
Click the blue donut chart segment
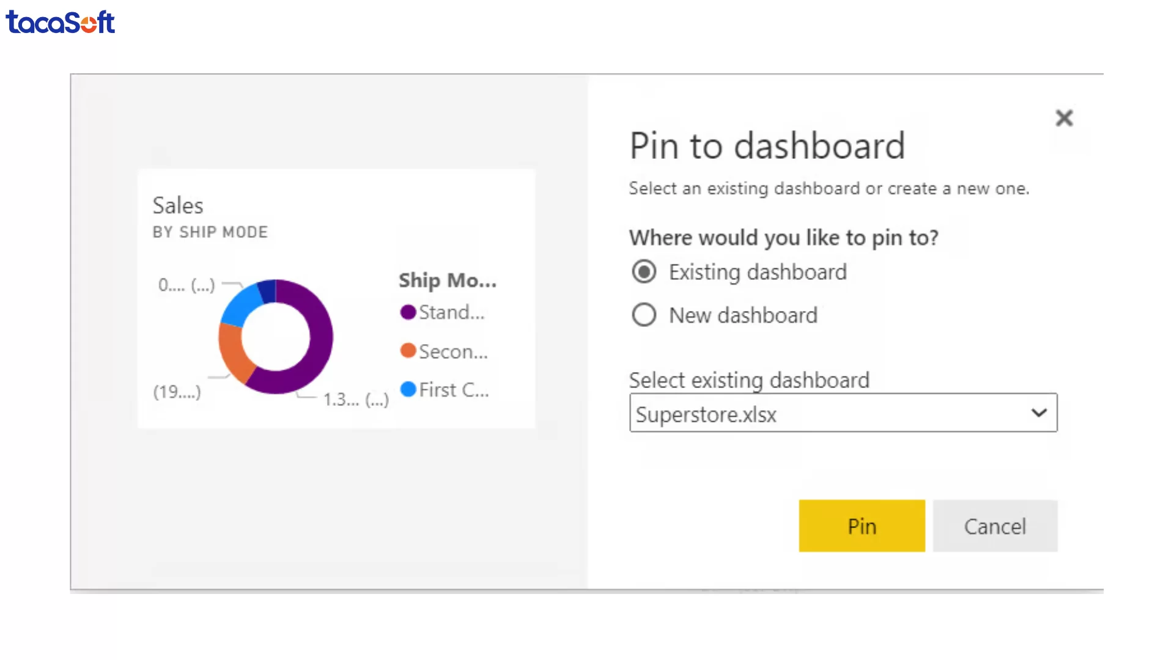coord(238,299)
